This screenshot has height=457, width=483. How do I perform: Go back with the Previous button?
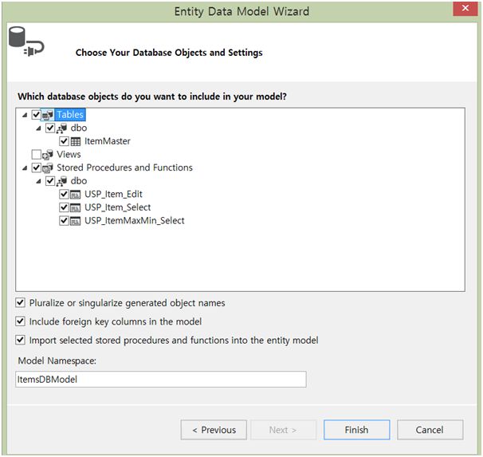214,430
